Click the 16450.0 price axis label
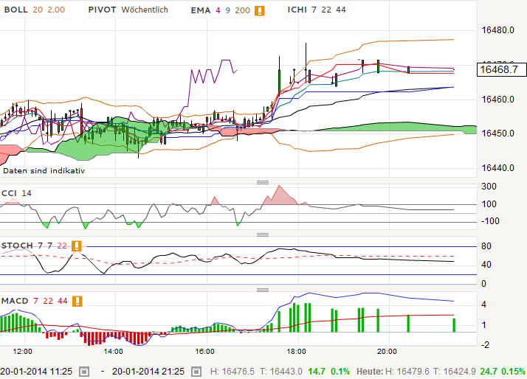The image size is (527, 379). coord(497,133)
